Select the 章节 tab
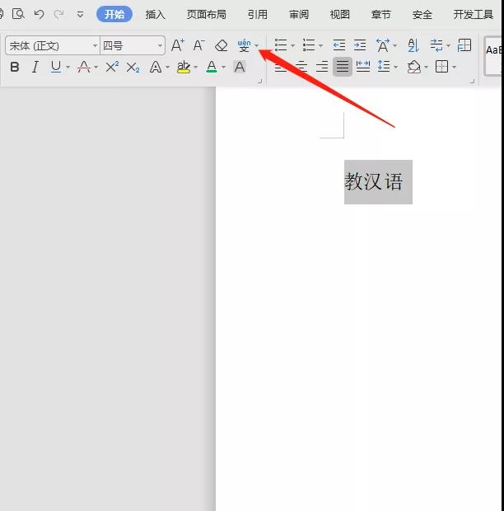The image size is (504, 511). pyautogui.click(x=381, y=14)
